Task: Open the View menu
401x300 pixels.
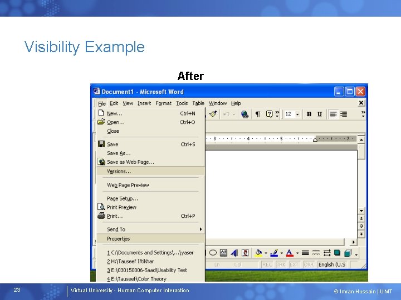Action: (128, 103)
